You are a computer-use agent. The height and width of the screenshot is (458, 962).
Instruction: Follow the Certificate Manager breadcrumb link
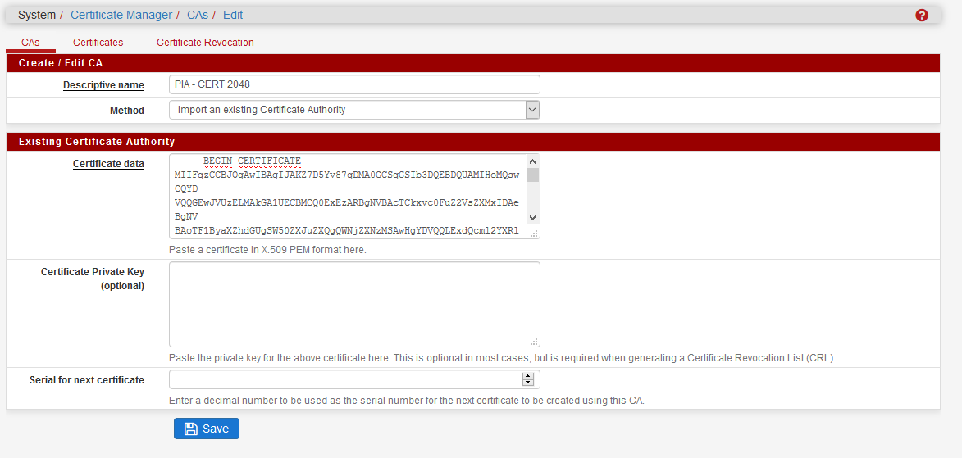coord(121,15)
